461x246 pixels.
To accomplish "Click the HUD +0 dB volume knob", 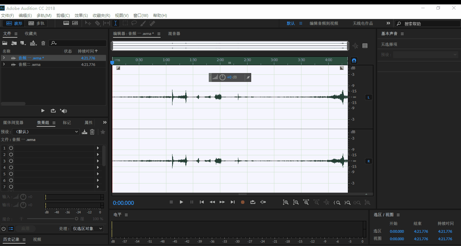I will click(x=222, y=77).
